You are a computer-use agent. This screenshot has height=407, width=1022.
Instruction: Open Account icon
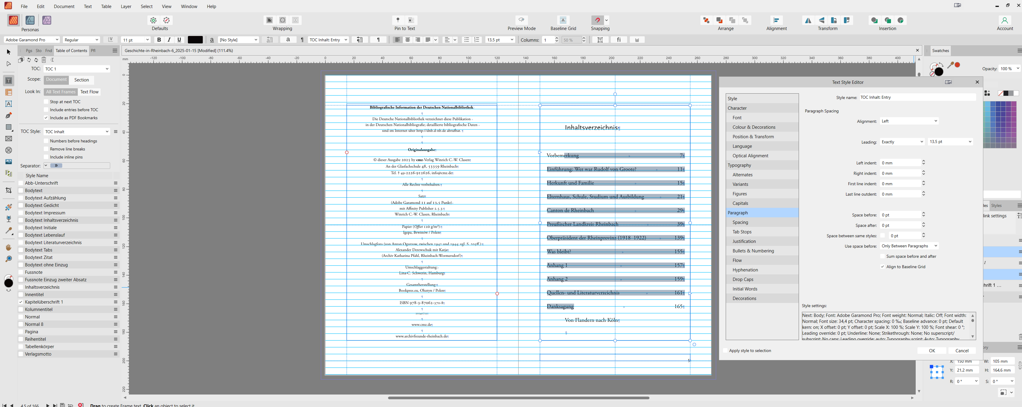tap(1004, 20)
